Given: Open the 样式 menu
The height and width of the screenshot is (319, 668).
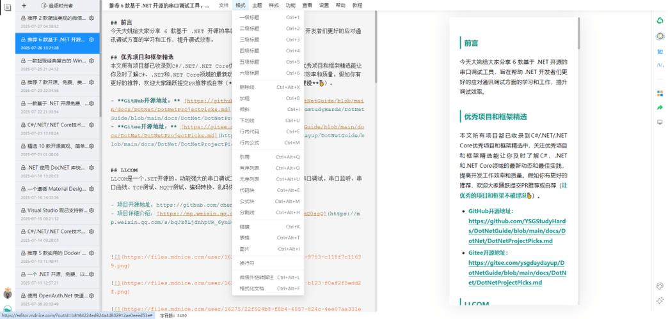Looking at the screenshot, I should tap(273, 6).
